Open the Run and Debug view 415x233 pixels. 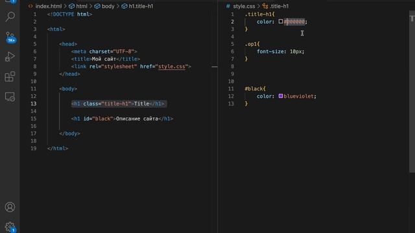click(10, 57)
